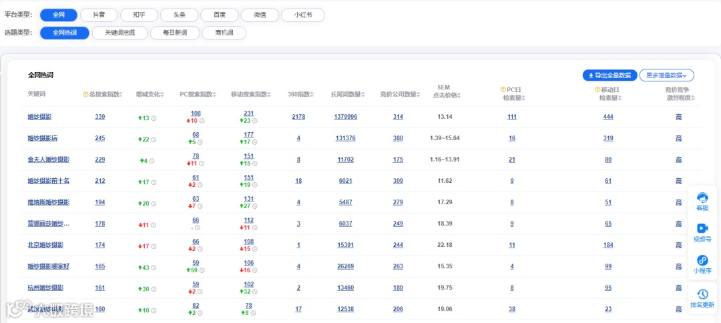Click clock icon beside +59 PC change

pos(202,271)
